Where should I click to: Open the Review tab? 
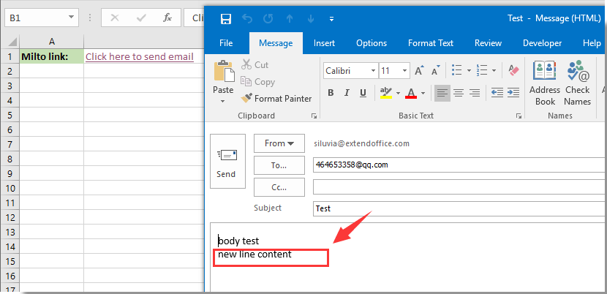tap(488, 43)
